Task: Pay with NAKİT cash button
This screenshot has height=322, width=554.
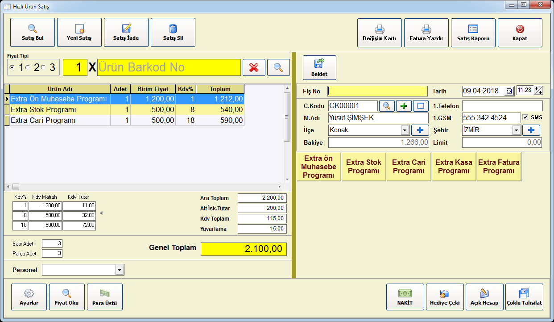Action: coord(405,297)
